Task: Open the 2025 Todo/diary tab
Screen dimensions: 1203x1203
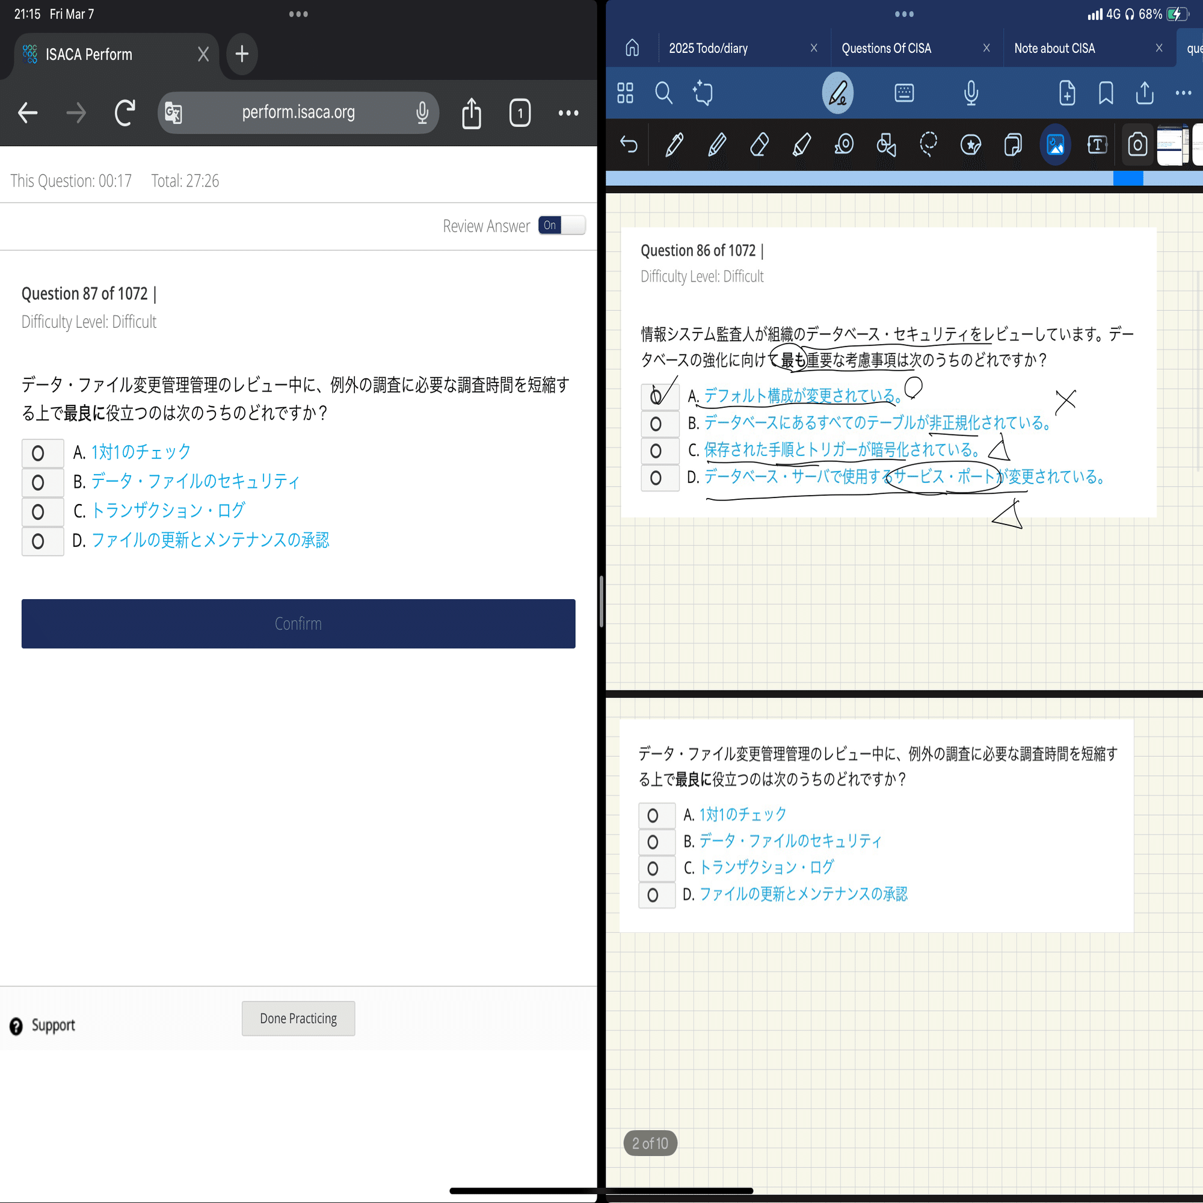Action: point(708,48)
